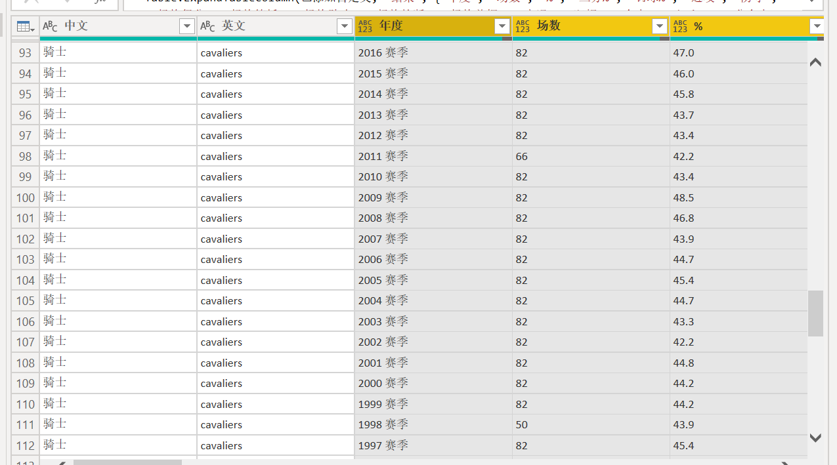Screen dimensions: 837x465
Task: Click the 1997 赛季 cell
Action: pos(433,446)
